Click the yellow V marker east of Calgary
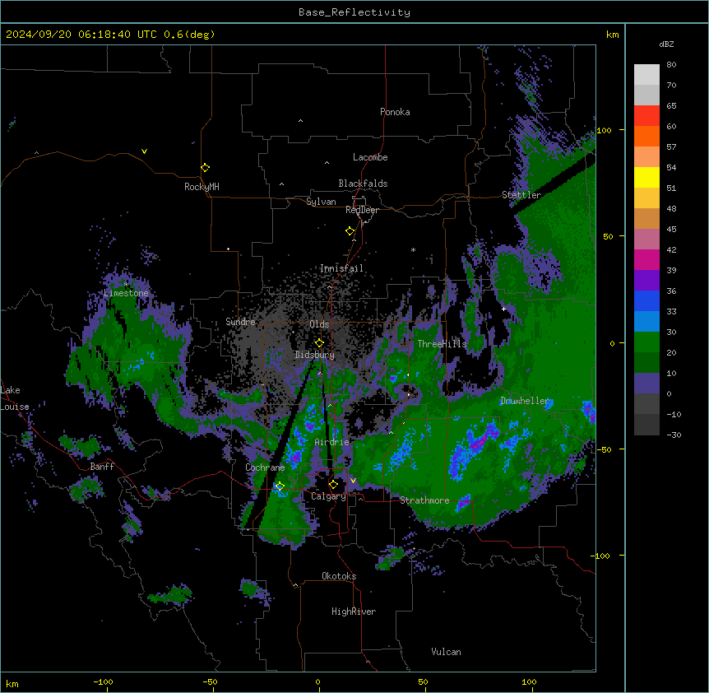Viewport: 709px width, 693px height. point(353,481)
